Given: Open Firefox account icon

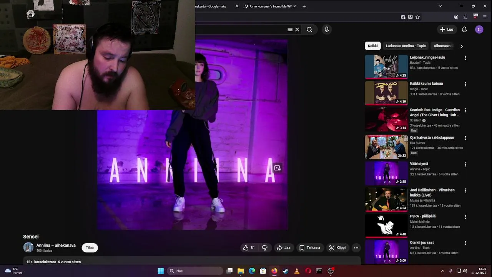Looking at the screenshot, I should pos(456,17).
